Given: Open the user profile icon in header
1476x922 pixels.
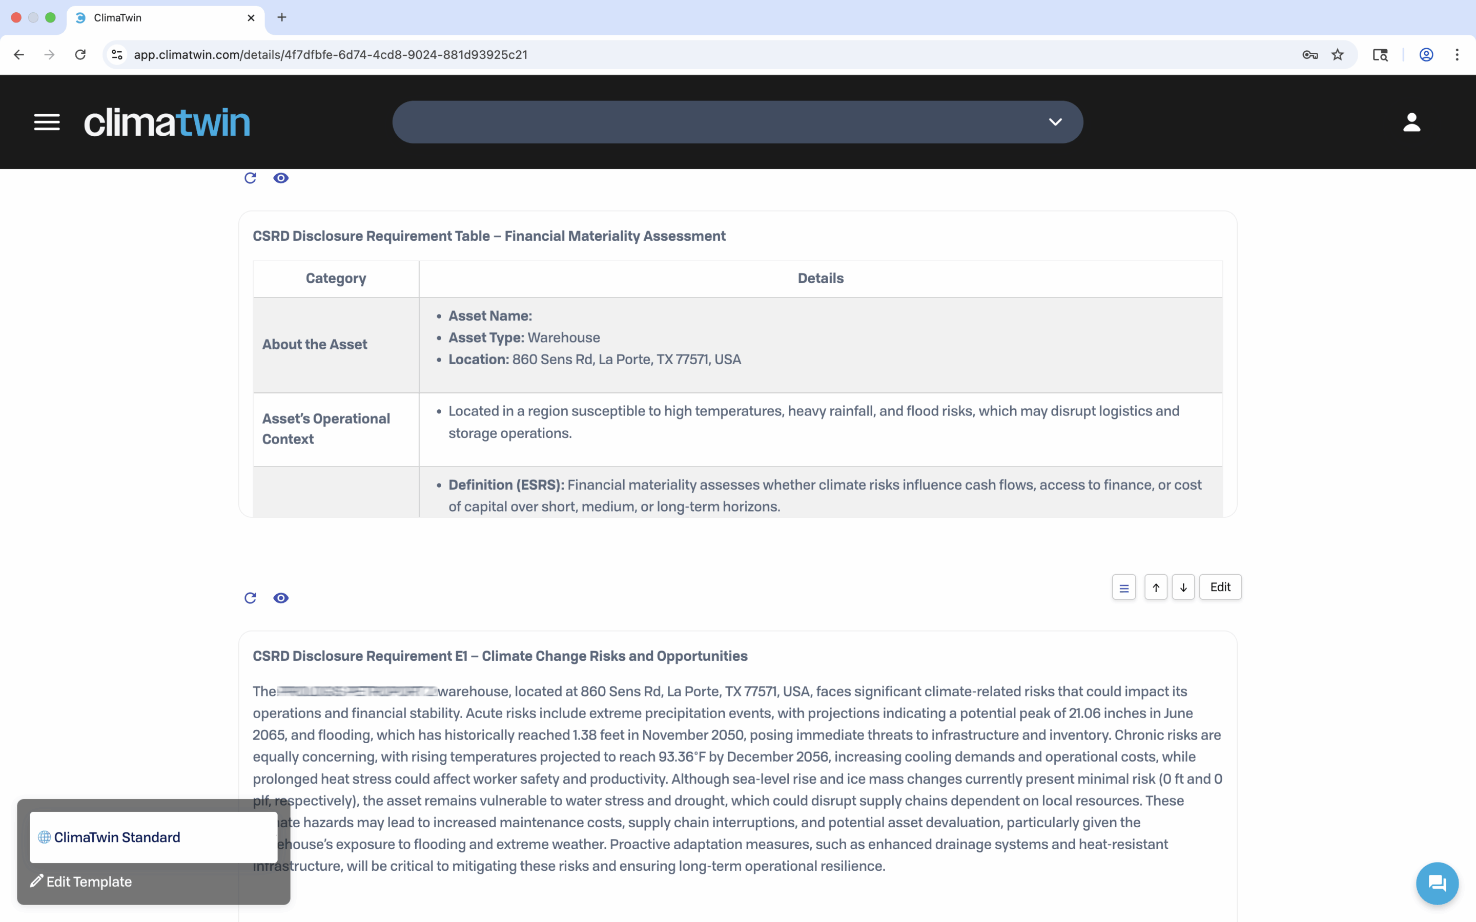Looking at the screenshot, I should tap(1411, 122).
